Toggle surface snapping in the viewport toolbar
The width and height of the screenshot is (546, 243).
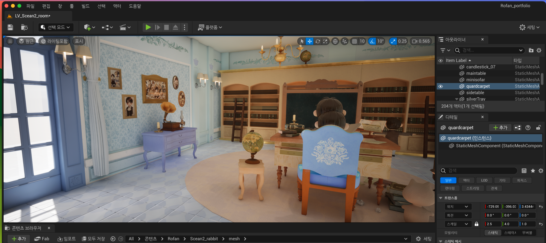[345, 41]
